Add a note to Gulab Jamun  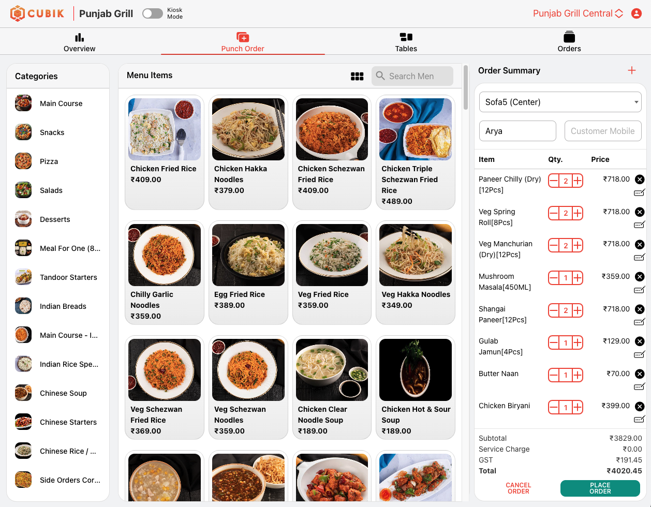coord(640,355)
